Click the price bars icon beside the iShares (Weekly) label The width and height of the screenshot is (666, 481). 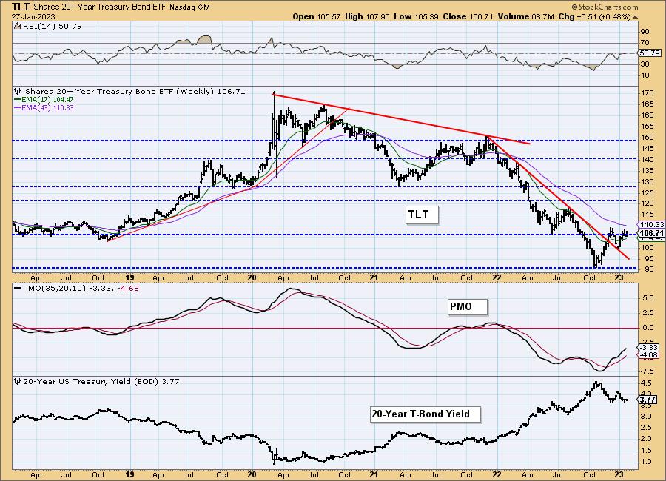[x=18, y=91]
